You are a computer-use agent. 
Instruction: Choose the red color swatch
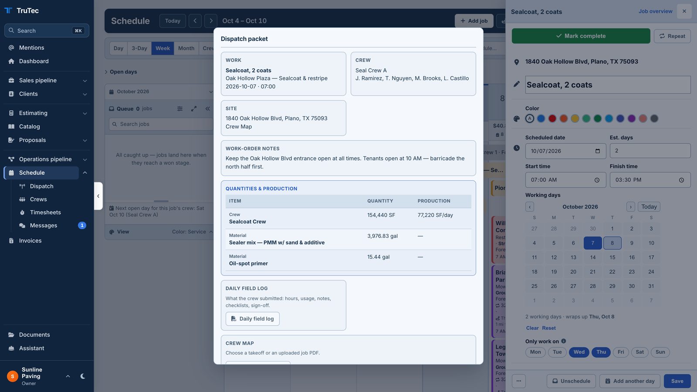tap(552, 118)
